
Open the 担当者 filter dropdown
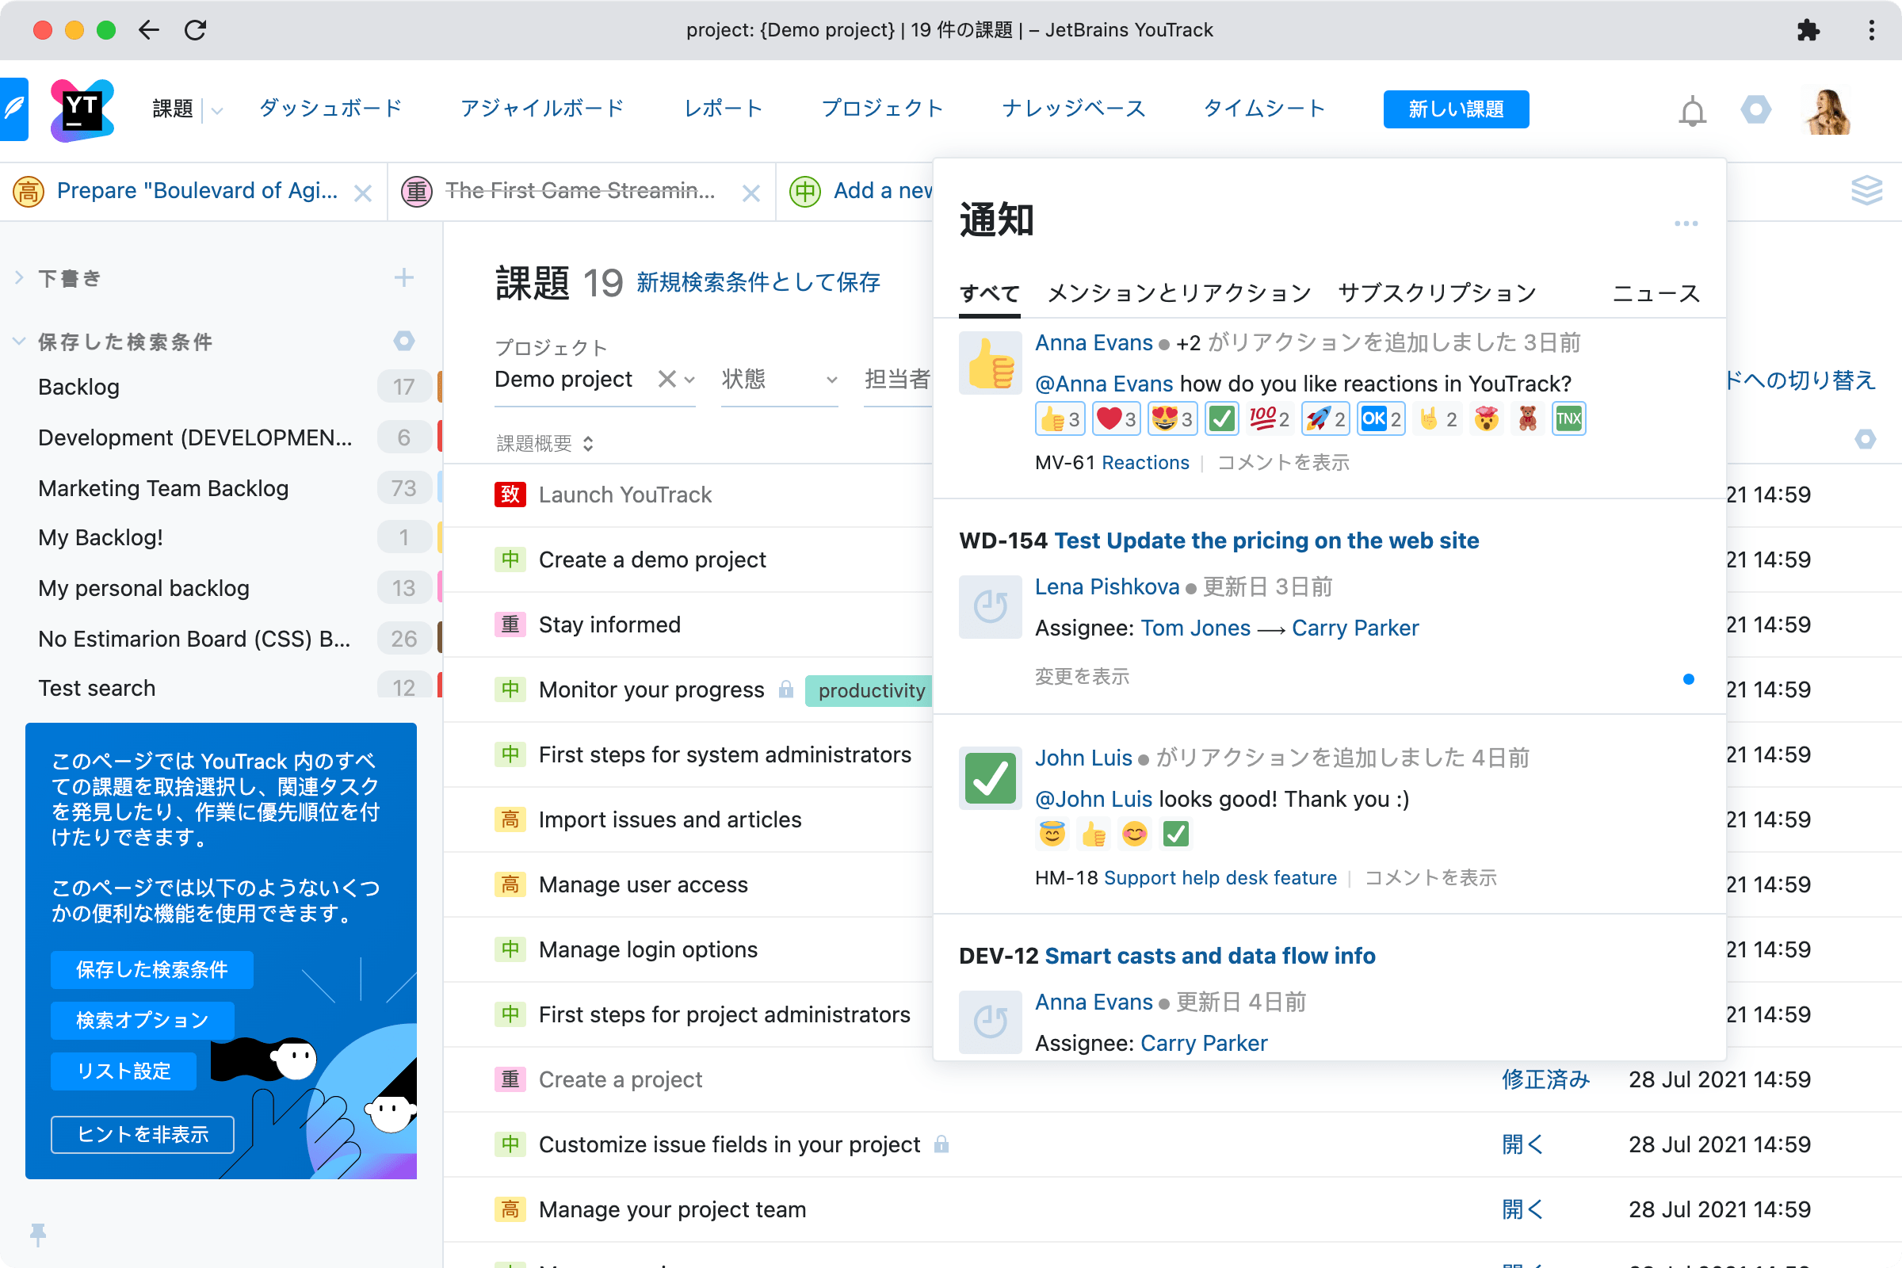(x=898, y=380)
